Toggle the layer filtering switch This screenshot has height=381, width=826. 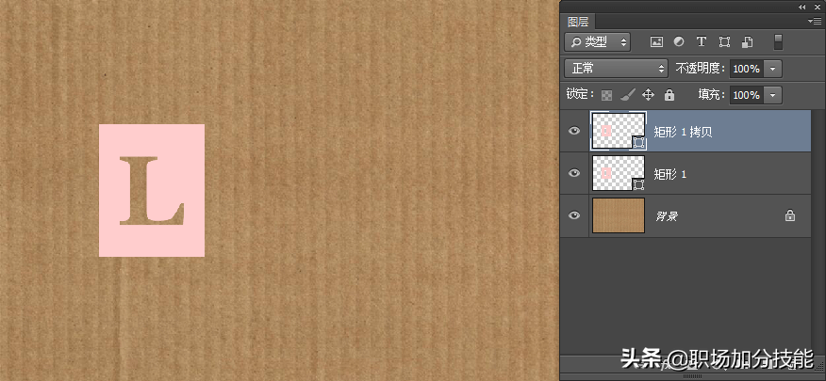coord(779,42)
